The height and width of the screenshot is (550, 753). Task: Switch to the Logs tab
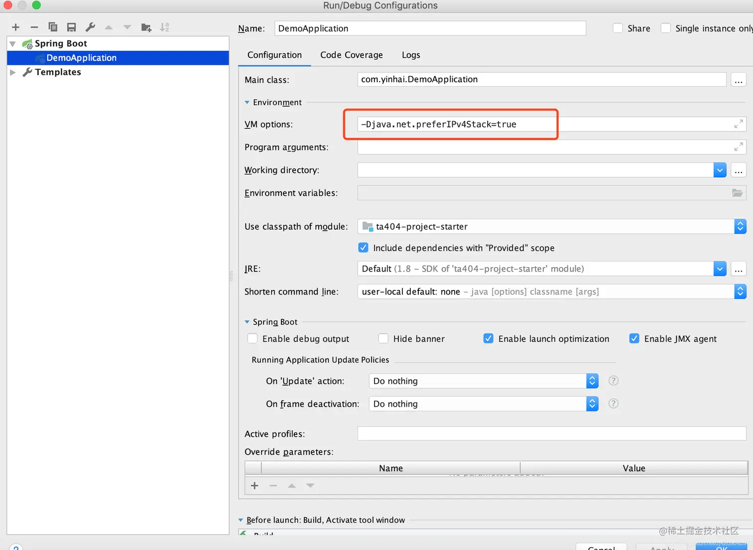click(x=411, y=55)
